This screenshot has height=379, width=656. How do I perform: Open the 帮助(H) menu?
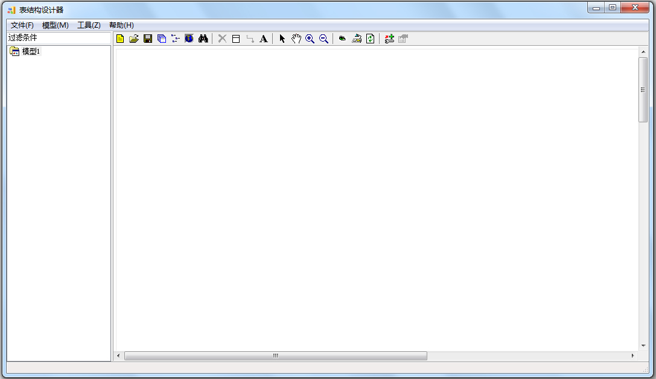(x=121, y=25)
